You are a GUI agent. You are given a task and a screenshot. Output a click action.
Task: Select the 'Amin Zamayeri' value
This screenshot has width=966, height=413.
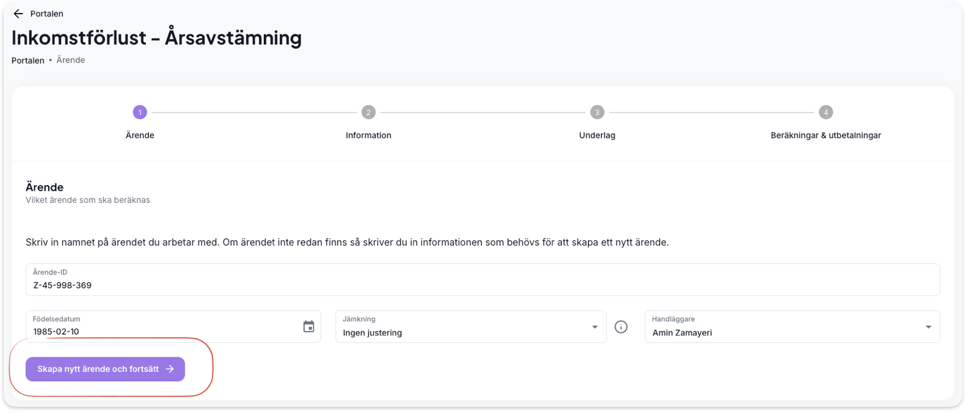pos(682,333)
